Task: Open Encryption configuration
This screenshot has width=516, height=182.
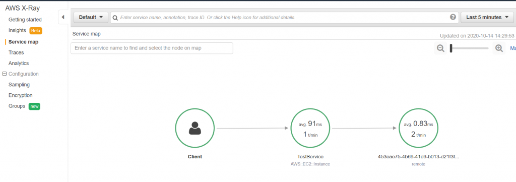Action: 20,95
